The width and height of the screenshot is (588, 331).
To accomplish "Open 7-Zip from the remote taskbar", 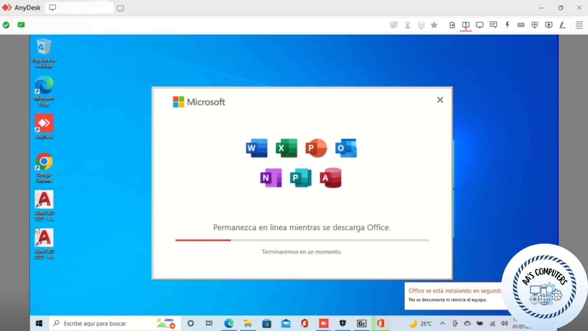I will coord(362,323).
